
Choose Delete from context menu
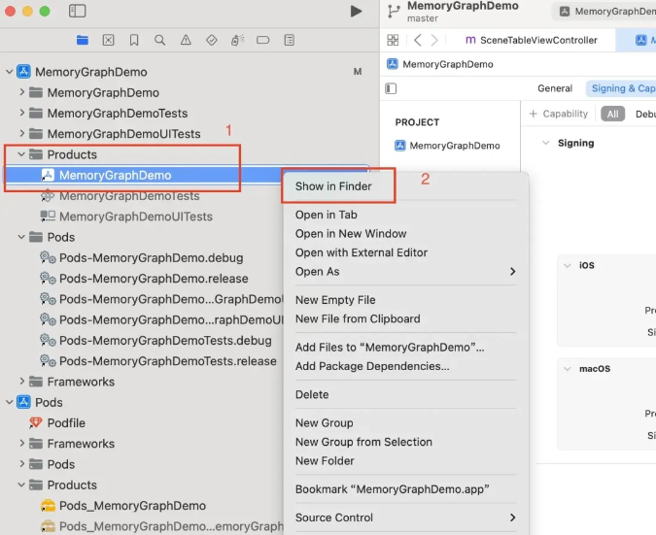[312, 394]
